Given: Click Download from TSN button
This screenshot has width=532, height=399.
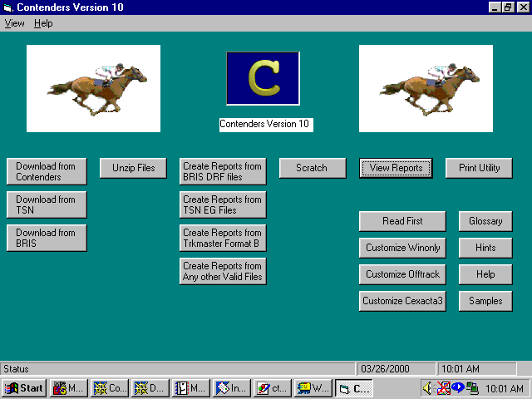Looking at the screenshot, I should pyautogui.click(x=47, y=204).
